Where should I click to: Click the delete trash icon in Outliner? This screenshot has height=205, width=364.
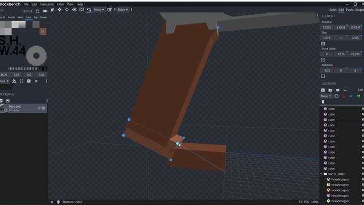tap(323, 102)
